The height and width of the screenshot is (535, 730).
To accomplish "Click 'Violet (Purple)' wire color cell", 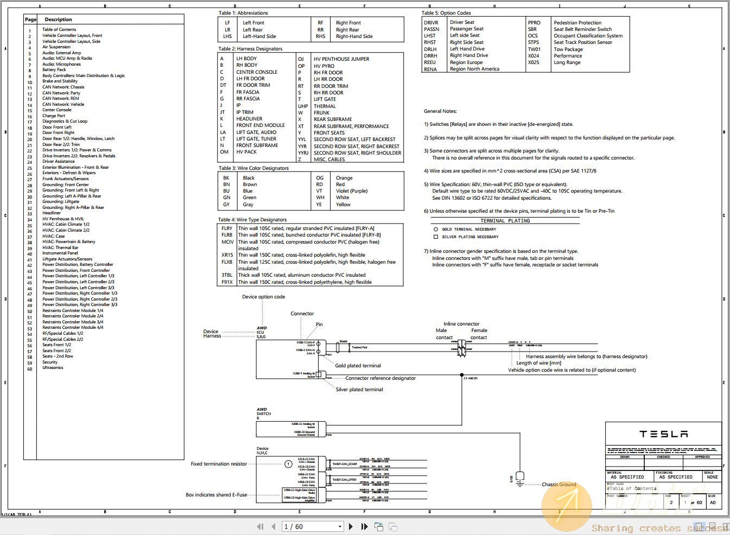I will (352, 191).
